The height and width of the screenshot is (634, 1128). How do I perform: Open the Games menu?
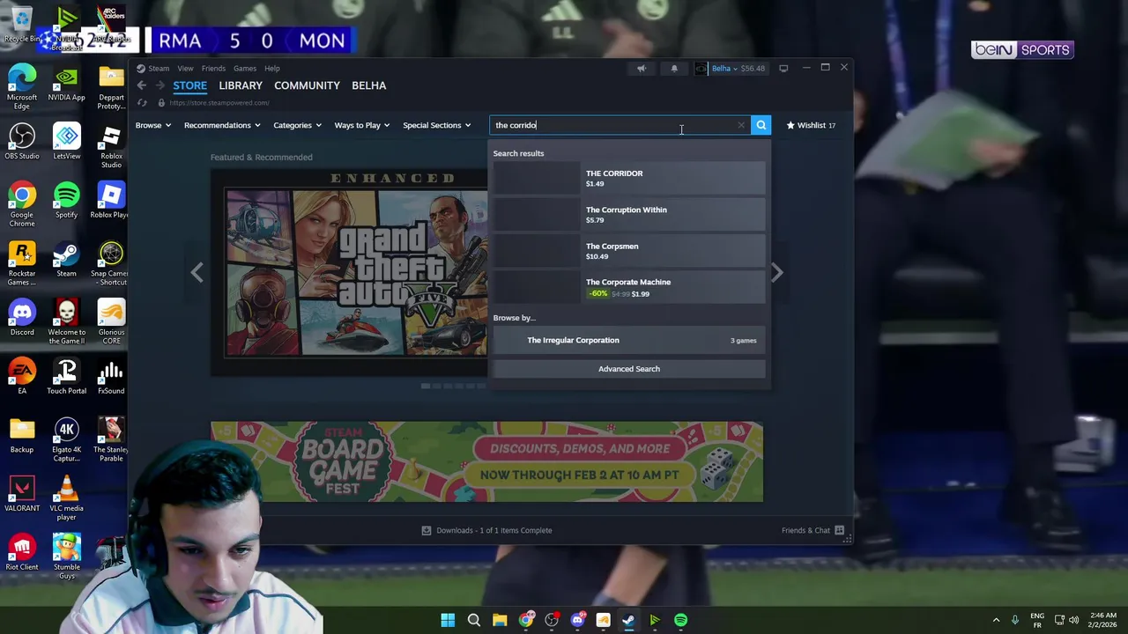coord(245,68)
